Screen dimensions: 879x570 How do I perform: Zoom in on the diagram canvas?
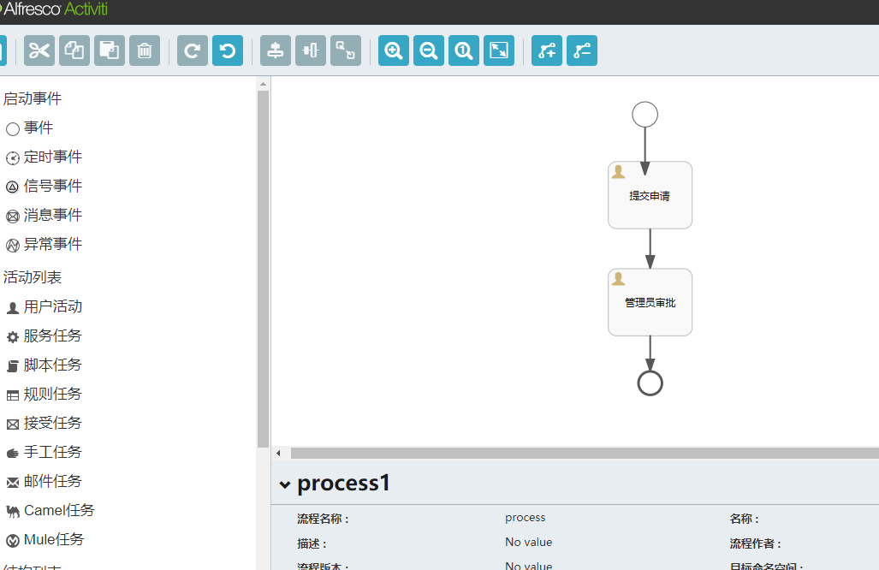pyautogui.click(x=394, y=50)
